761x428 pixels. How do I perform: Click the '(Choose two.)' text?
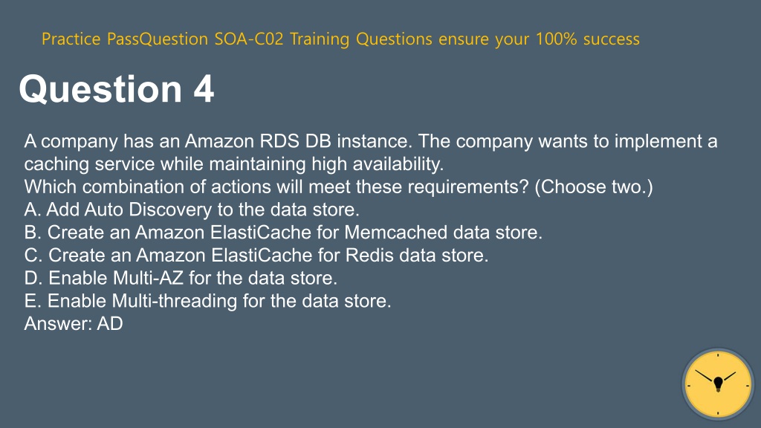coord(594,187)
